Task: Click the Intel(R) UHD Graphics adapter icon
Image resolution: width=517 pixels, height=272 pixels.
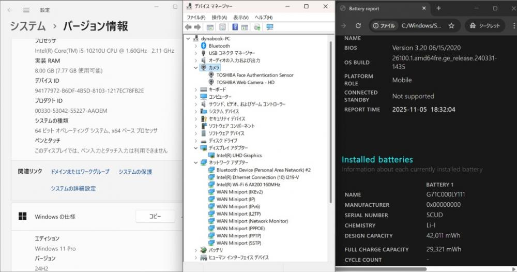Action: (x=211, y=155)
